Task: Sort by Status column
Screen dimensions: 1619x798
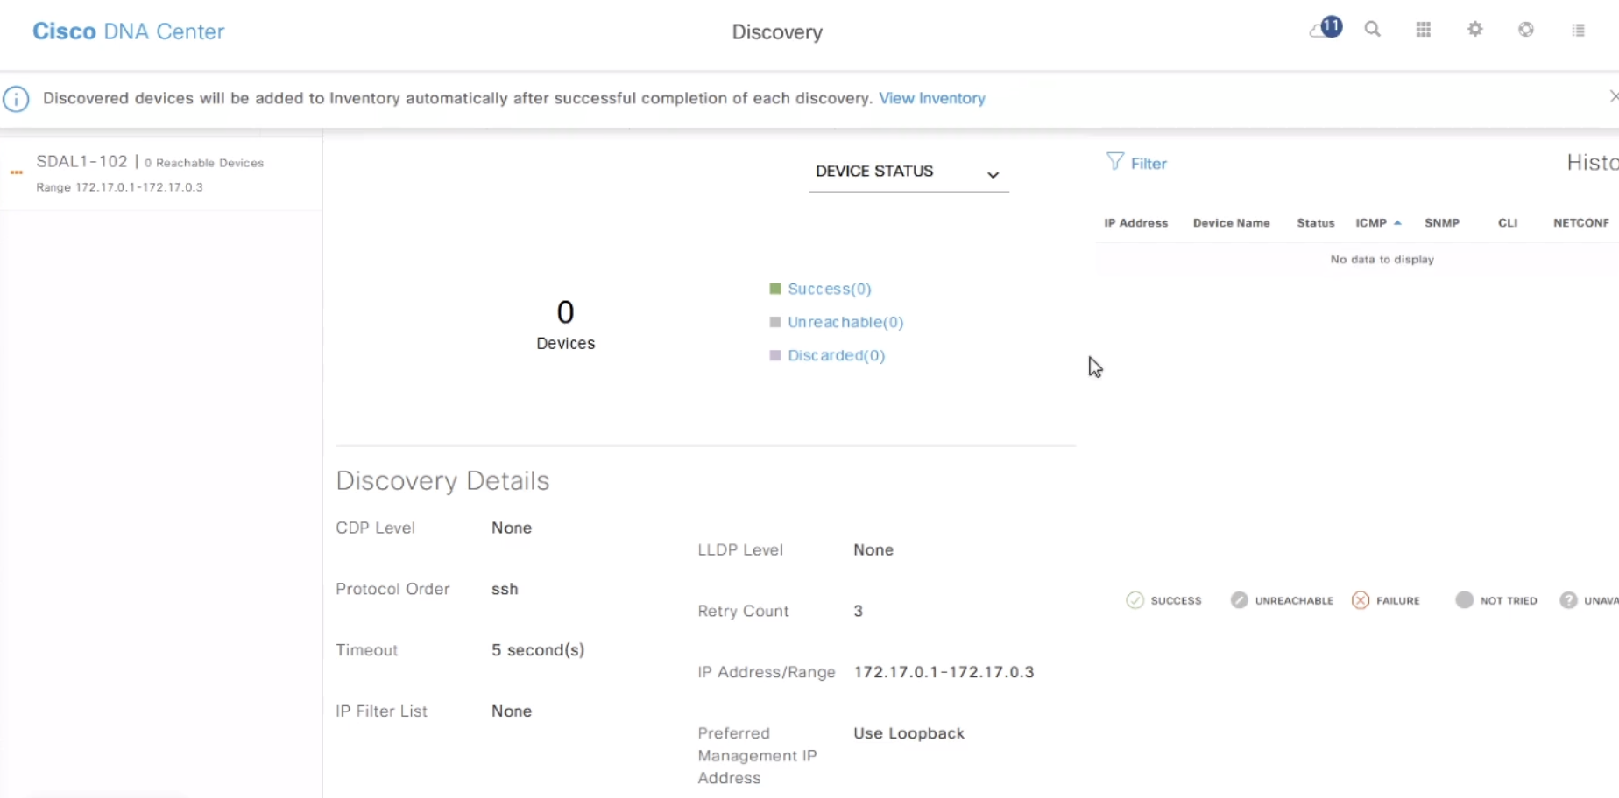Action: click(1315, 223)
